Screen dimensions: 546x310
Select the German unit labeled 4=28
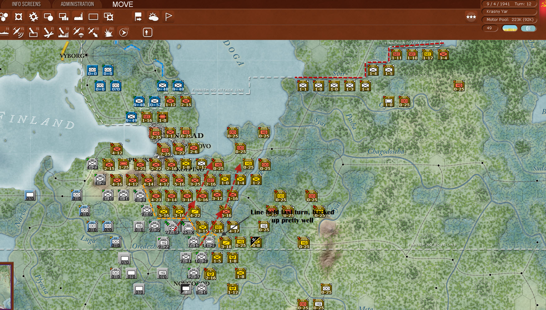point(100,180)
